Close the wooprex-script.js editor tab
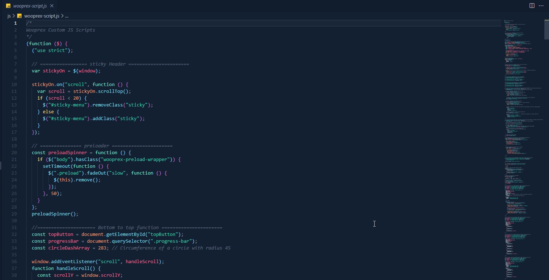The height and width of the screenshot is (280, 549). pos(52,6)
